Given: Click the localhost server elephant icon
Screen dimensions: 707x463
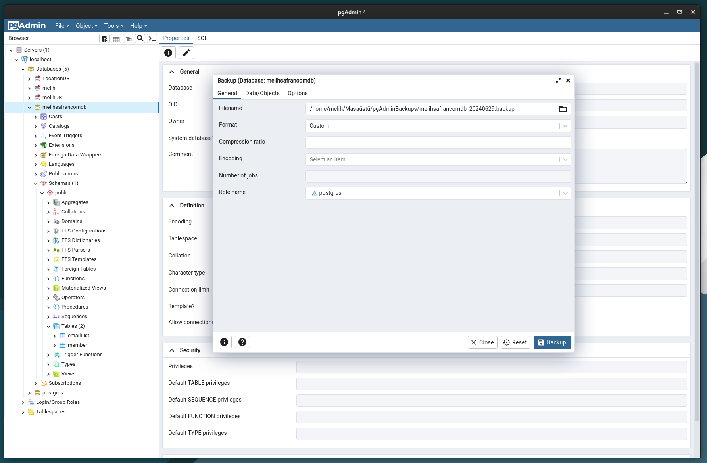Looking at the screenshot, I should (x=25, y=60).
